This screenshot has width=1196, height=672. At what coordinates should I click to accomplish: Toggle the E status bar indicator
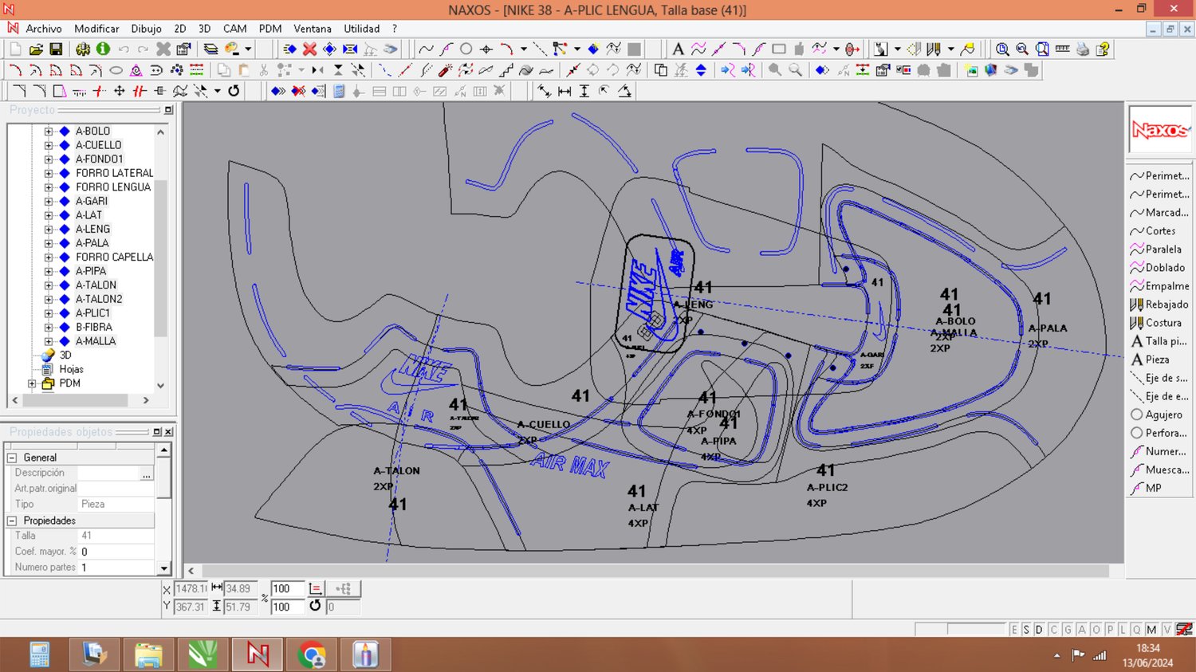click(1014, 630)
